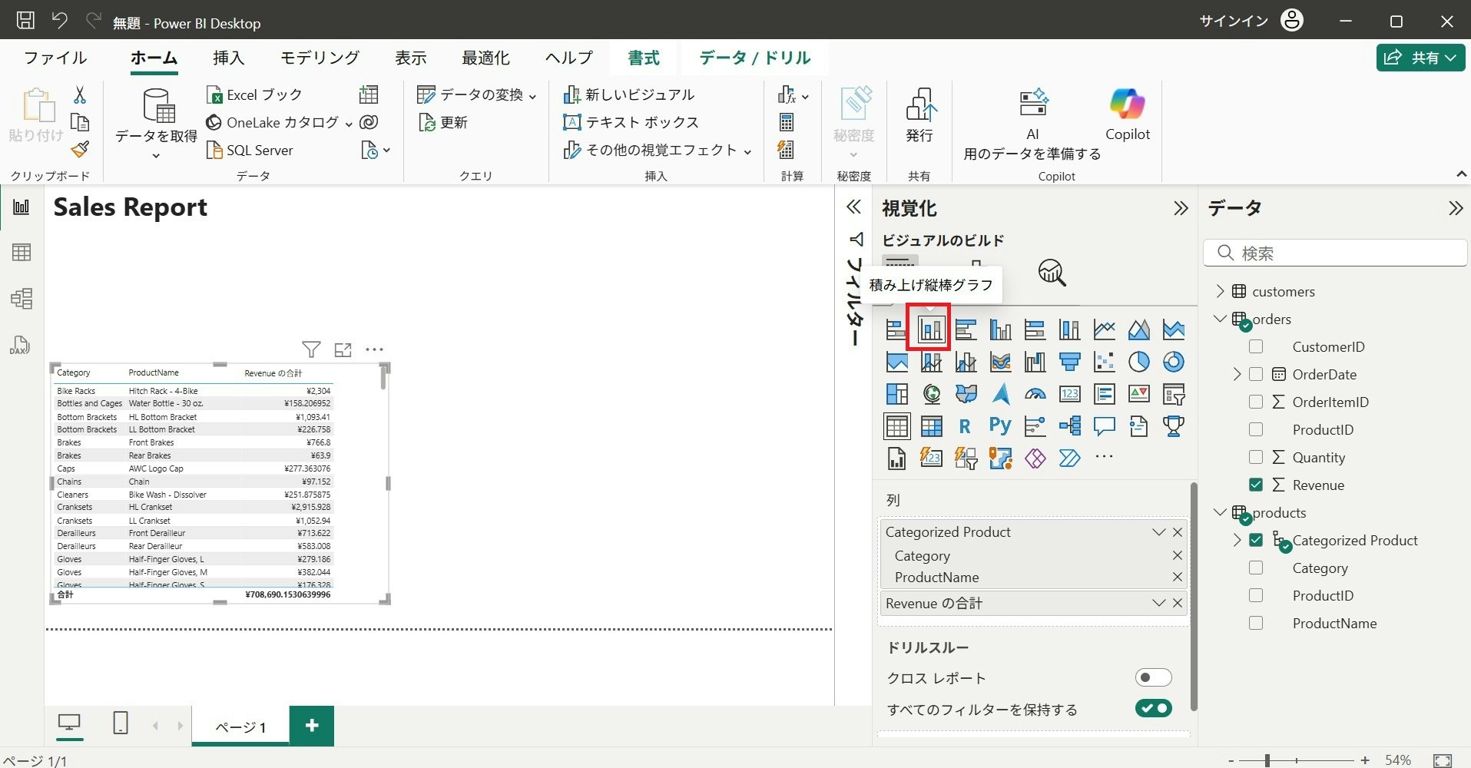Screen dimensions: 1471x768
Task: Open the ファイル menu
Action: tap(55, 58)
